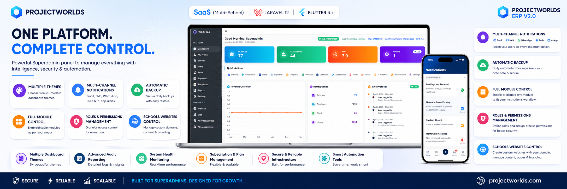This screenshot has height=189, width=567.
Task: Tap orange icon on Student Absent notification
Action: [462, 126]
